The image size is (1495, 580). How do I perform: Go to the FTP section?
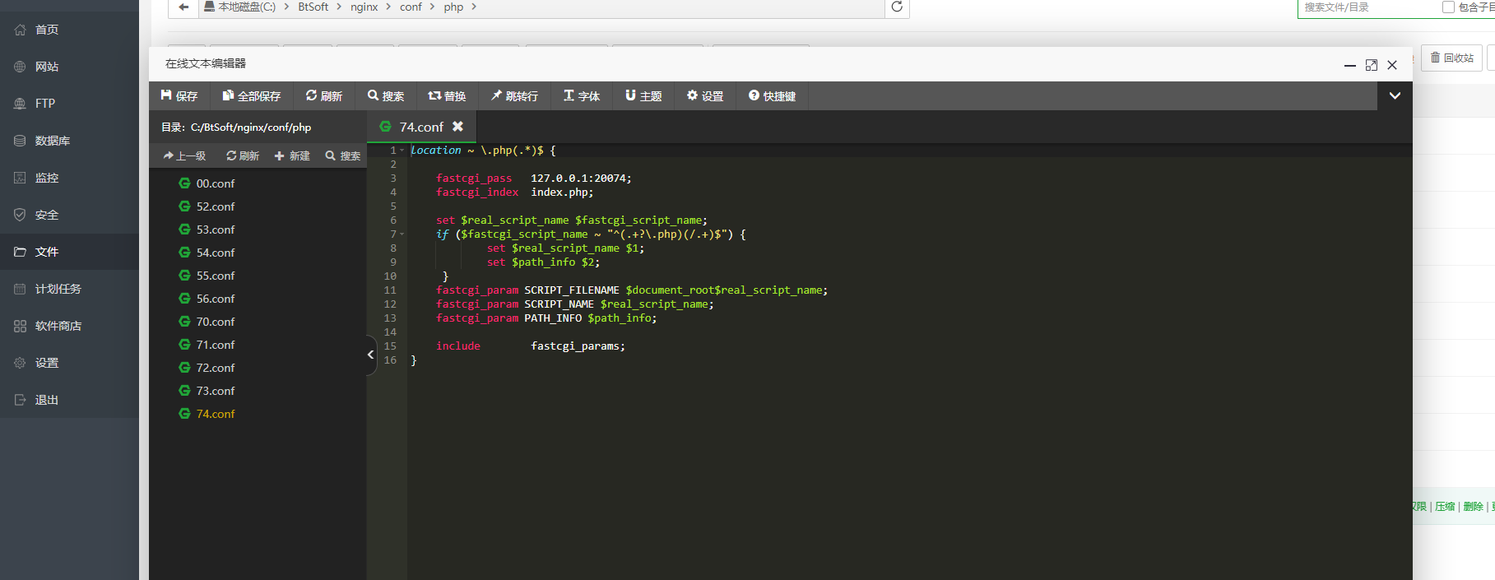[x=69, y=104]
